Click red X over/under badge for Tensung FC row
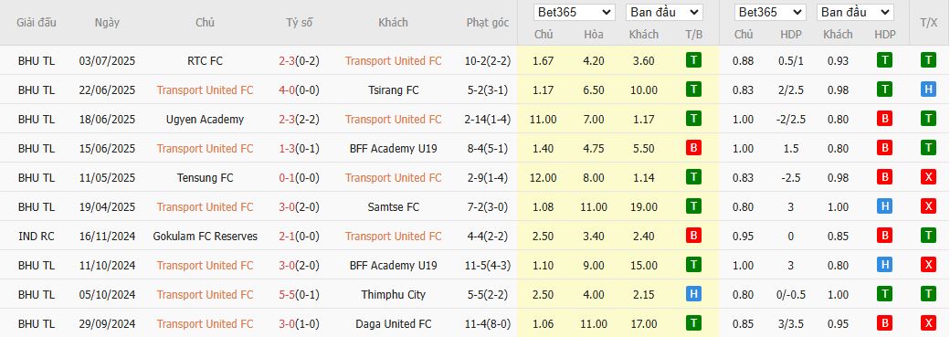Viewport: 950px width, 337px height. coord(928,177)
